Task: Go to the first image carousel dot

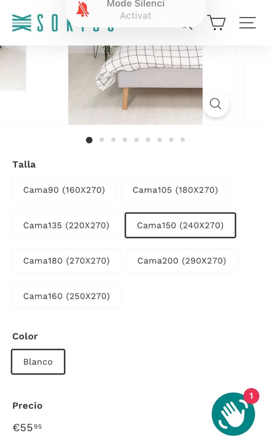Action: coord(89,140)
